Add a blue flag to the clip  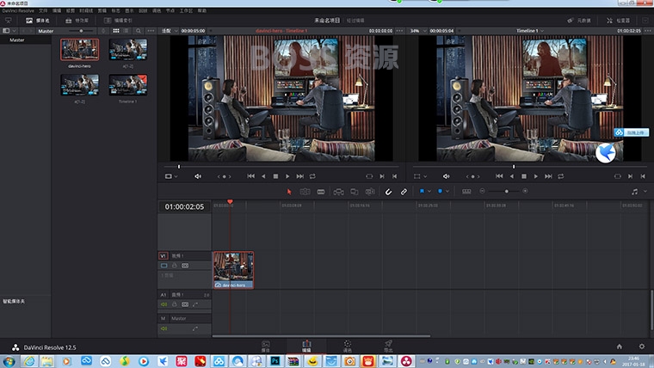422,191
